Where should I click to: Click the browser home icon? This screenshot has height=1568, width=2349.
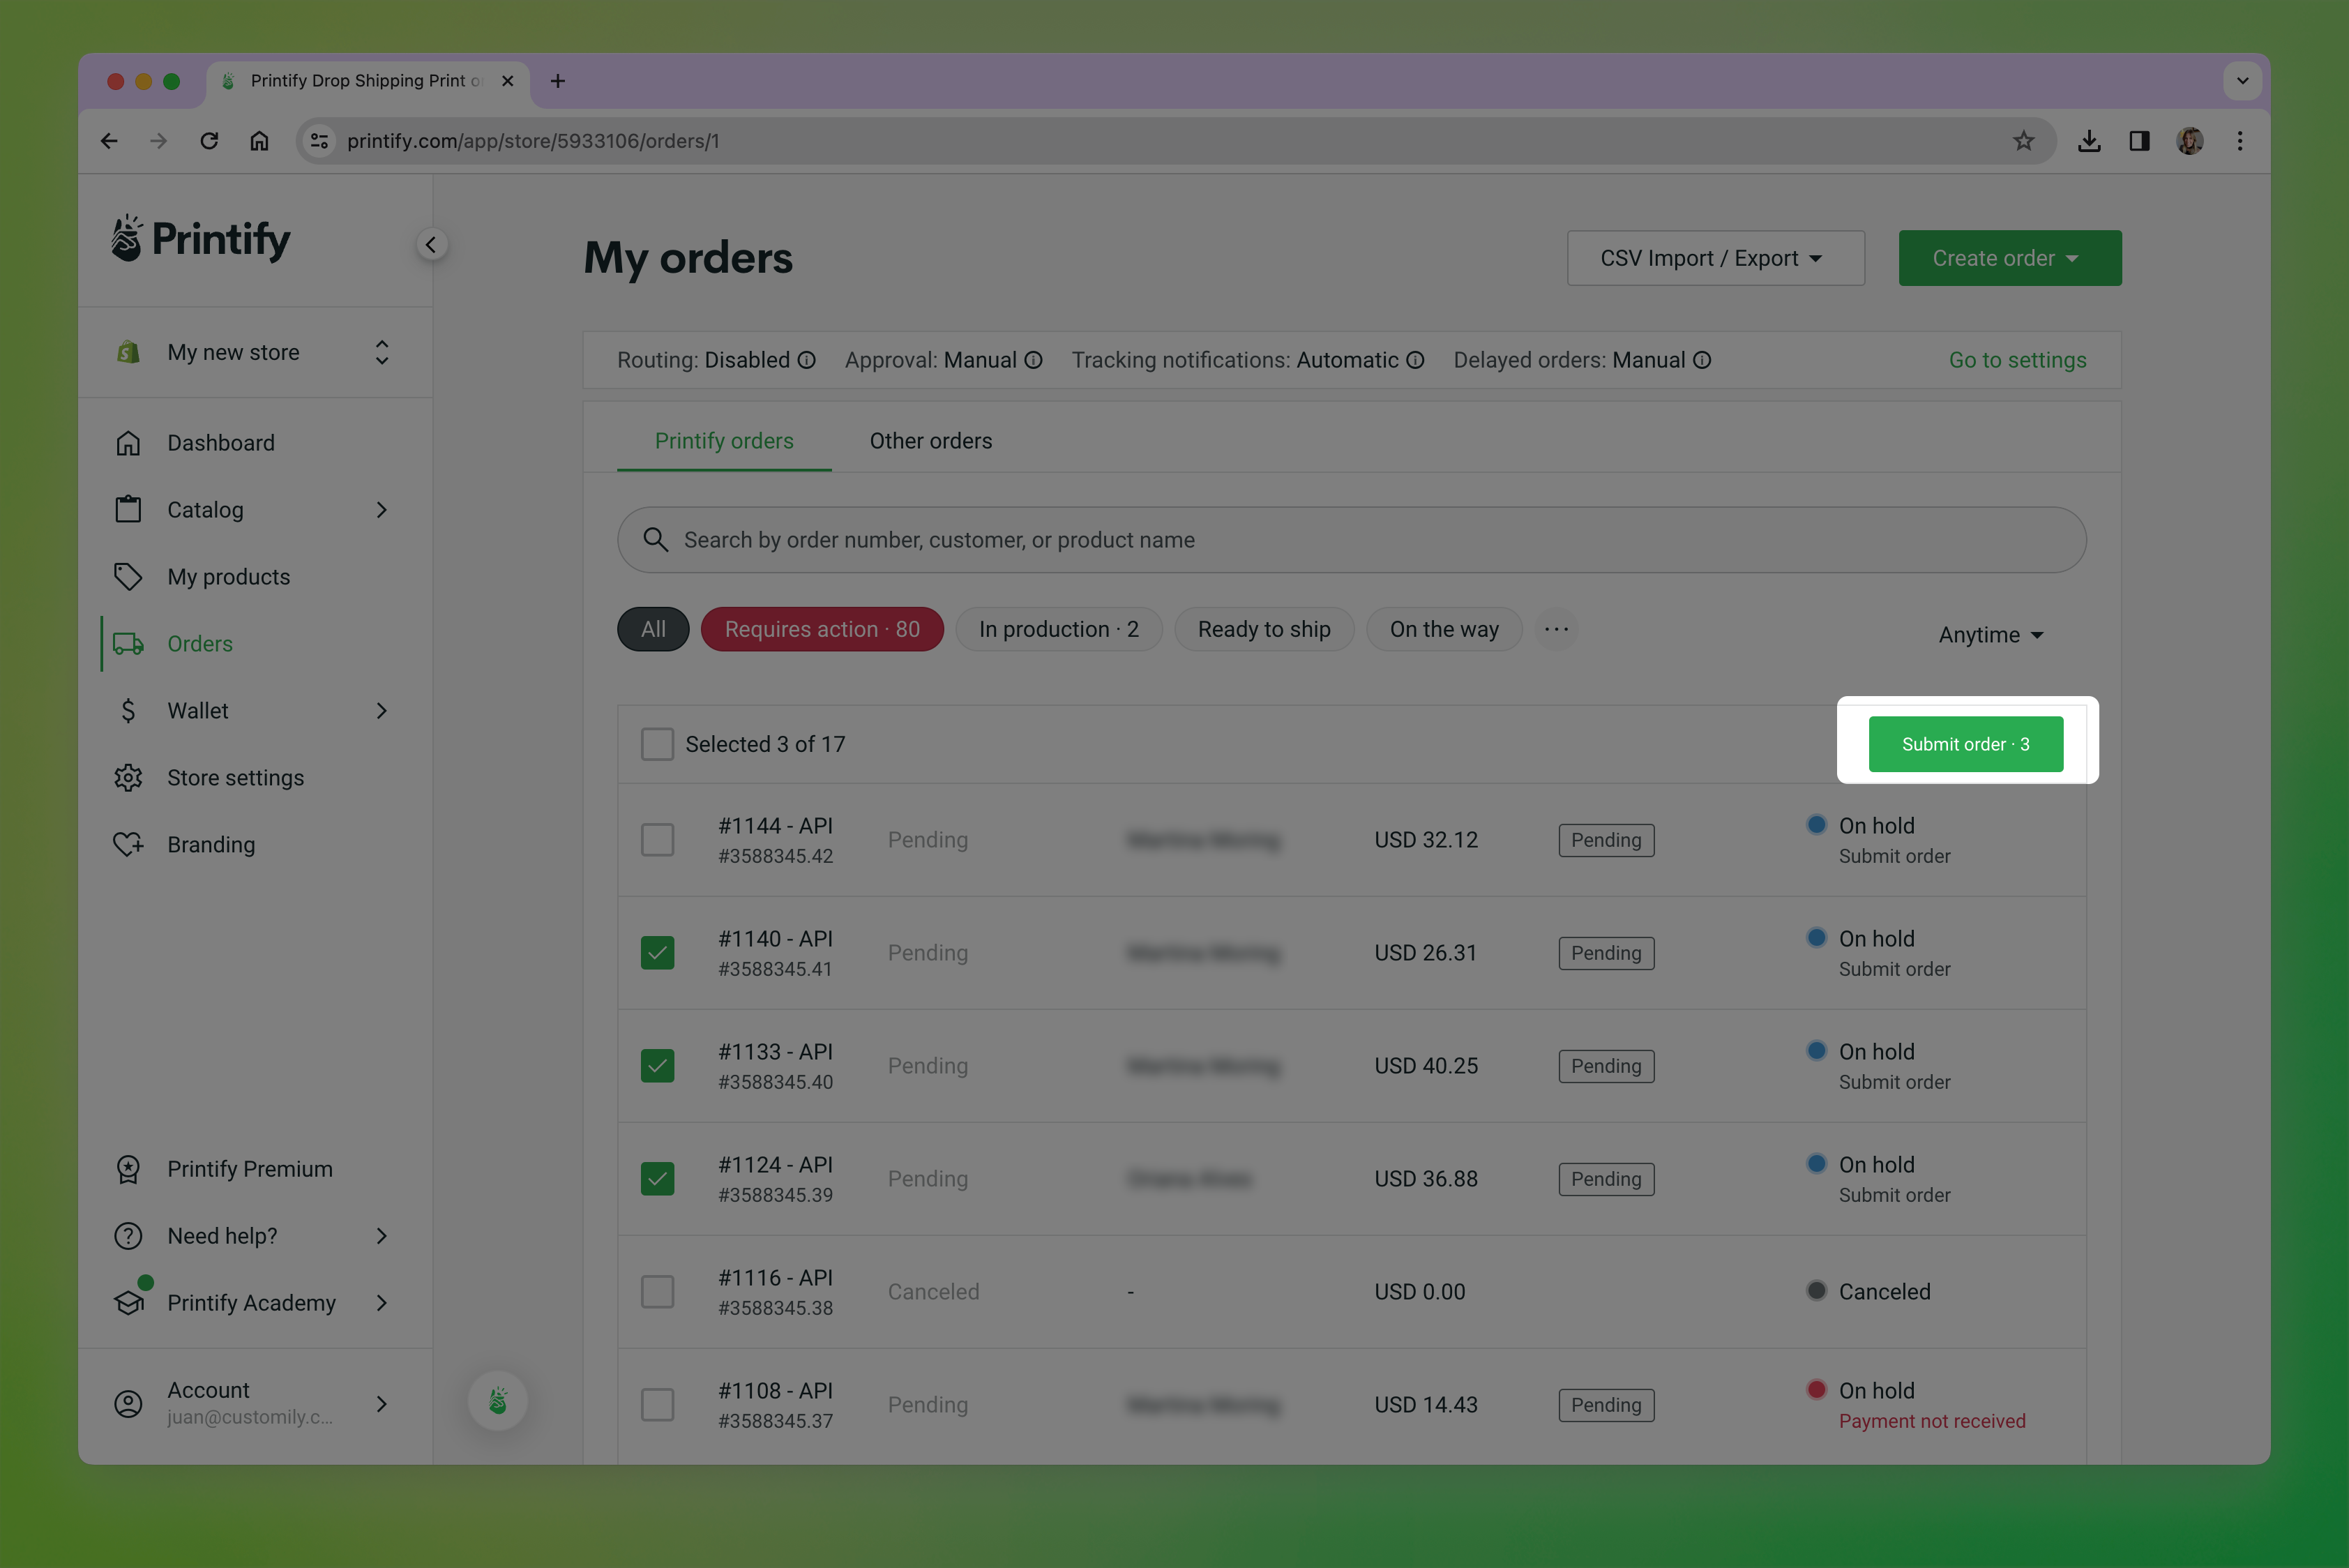point(259,141)
